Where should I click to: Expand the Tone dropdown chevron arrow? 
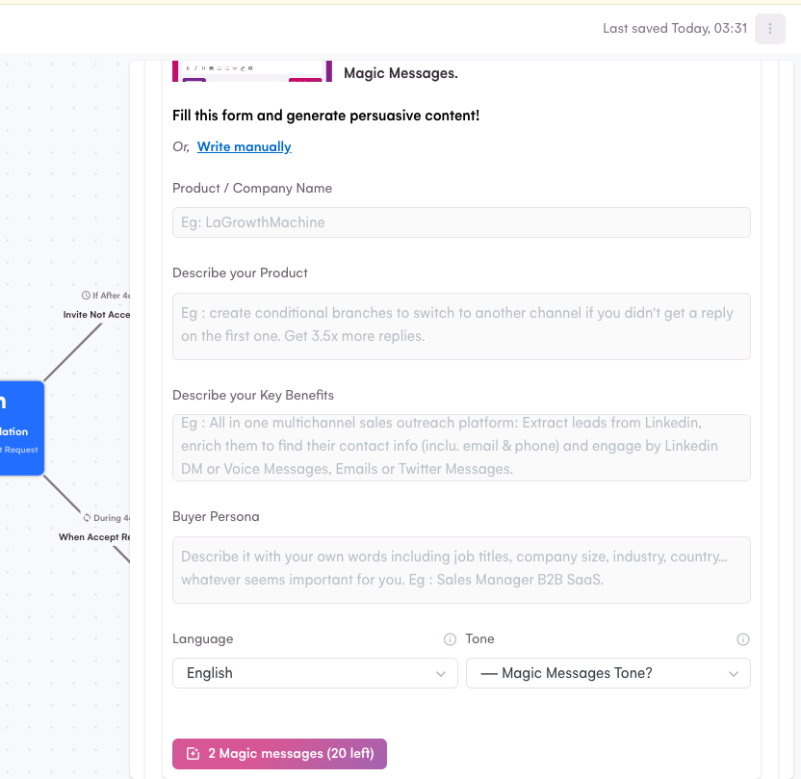tap(734, 674)
